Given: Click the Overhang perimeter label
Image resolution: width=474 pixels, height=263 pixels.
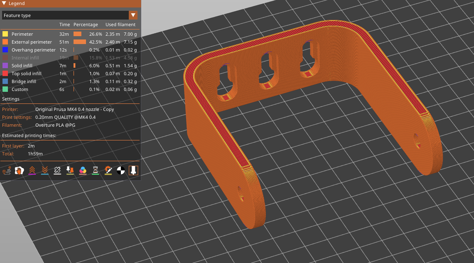Looking at the screenshot, I should (33, 50).
